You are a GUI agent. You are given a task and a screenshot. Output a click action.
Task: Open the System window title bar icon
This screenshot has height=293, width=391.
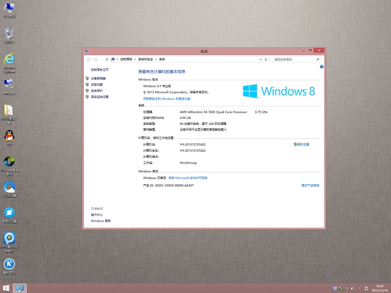(86, 51)
